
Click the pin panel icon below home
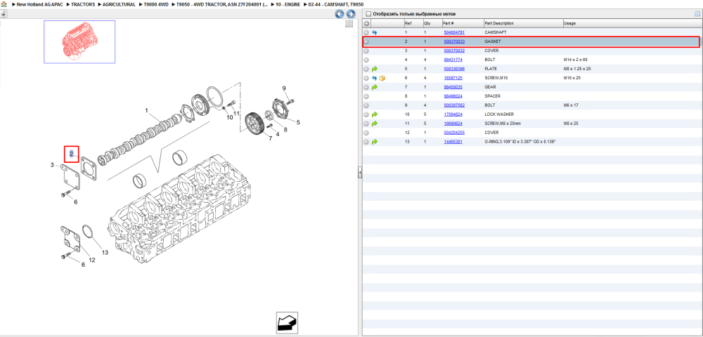(x=4, y=14)
